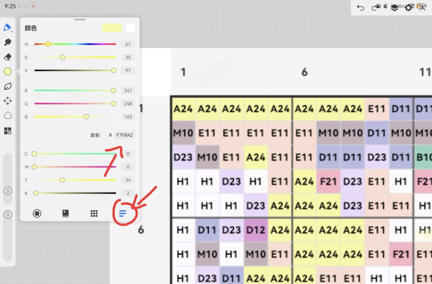Activate the four-arrow move tool
The image size is (432, 284).
8,101
